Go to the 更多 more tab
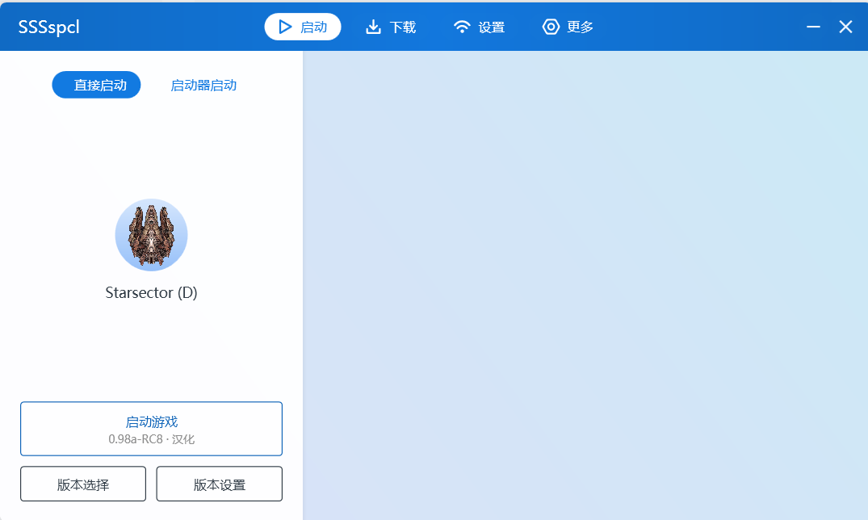The image size is (868, 520). (x=568, y=27)
